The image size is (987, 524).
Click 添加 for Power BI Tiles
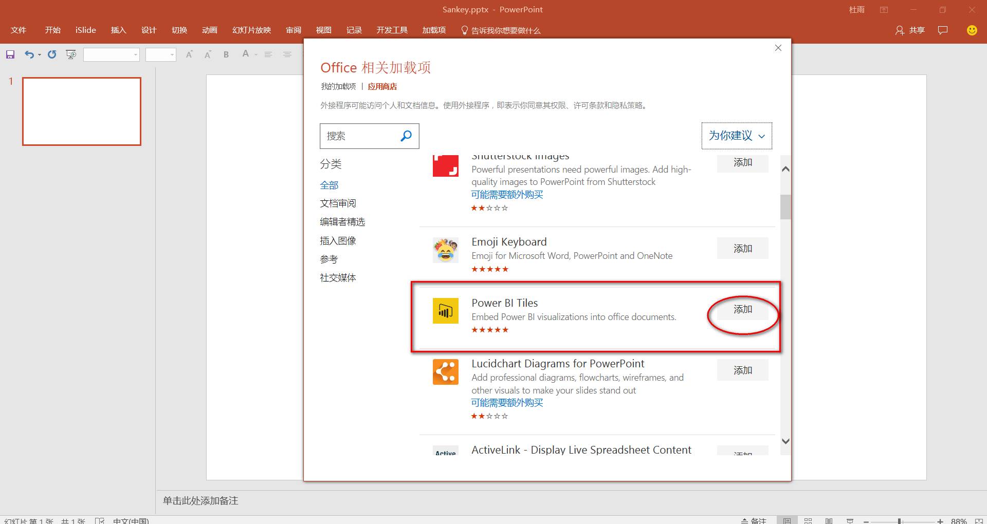click(743, 309)
